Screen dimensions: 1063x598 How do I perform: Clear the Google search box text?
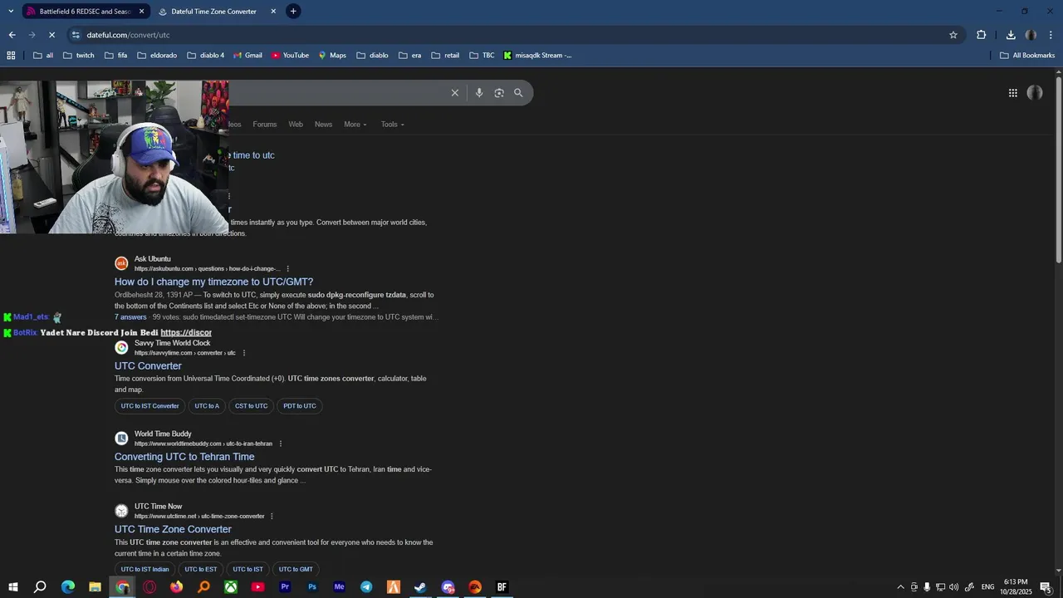click(455, 93)
